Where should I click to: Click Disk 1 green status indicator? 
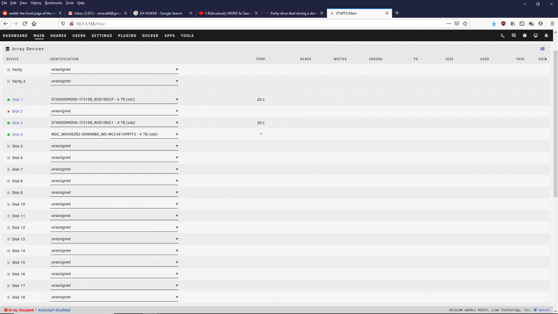click(8, 100)
